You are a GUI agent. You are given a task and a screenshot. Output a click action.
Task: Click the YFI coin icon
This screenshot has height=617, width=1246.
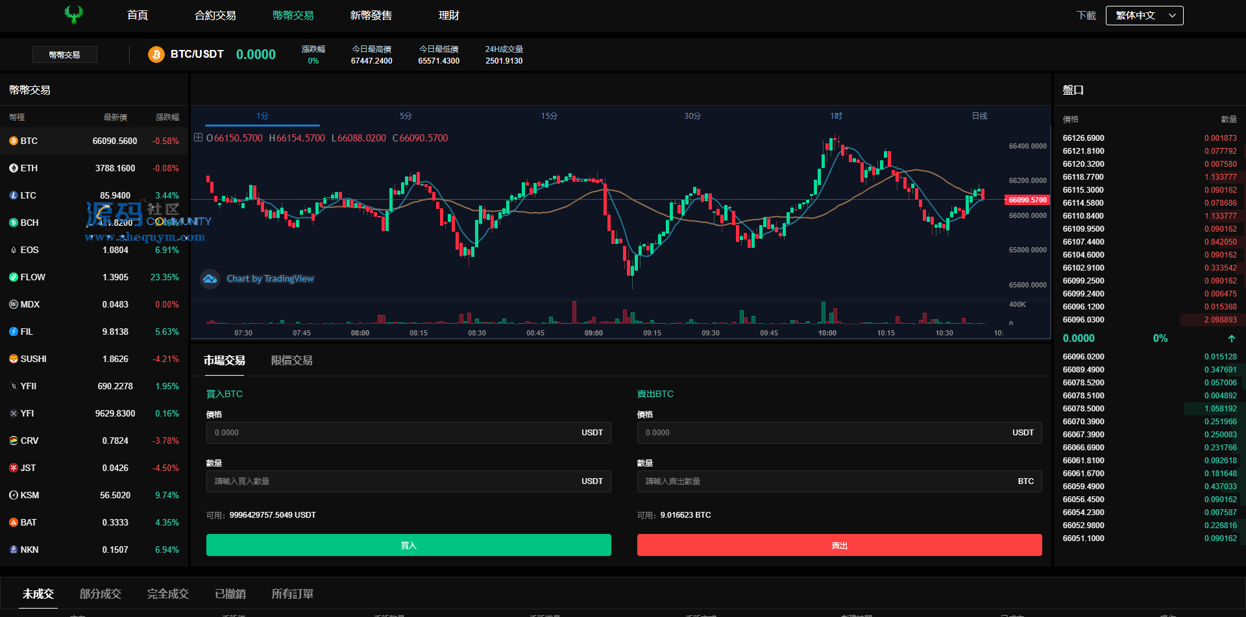point(14,413)
